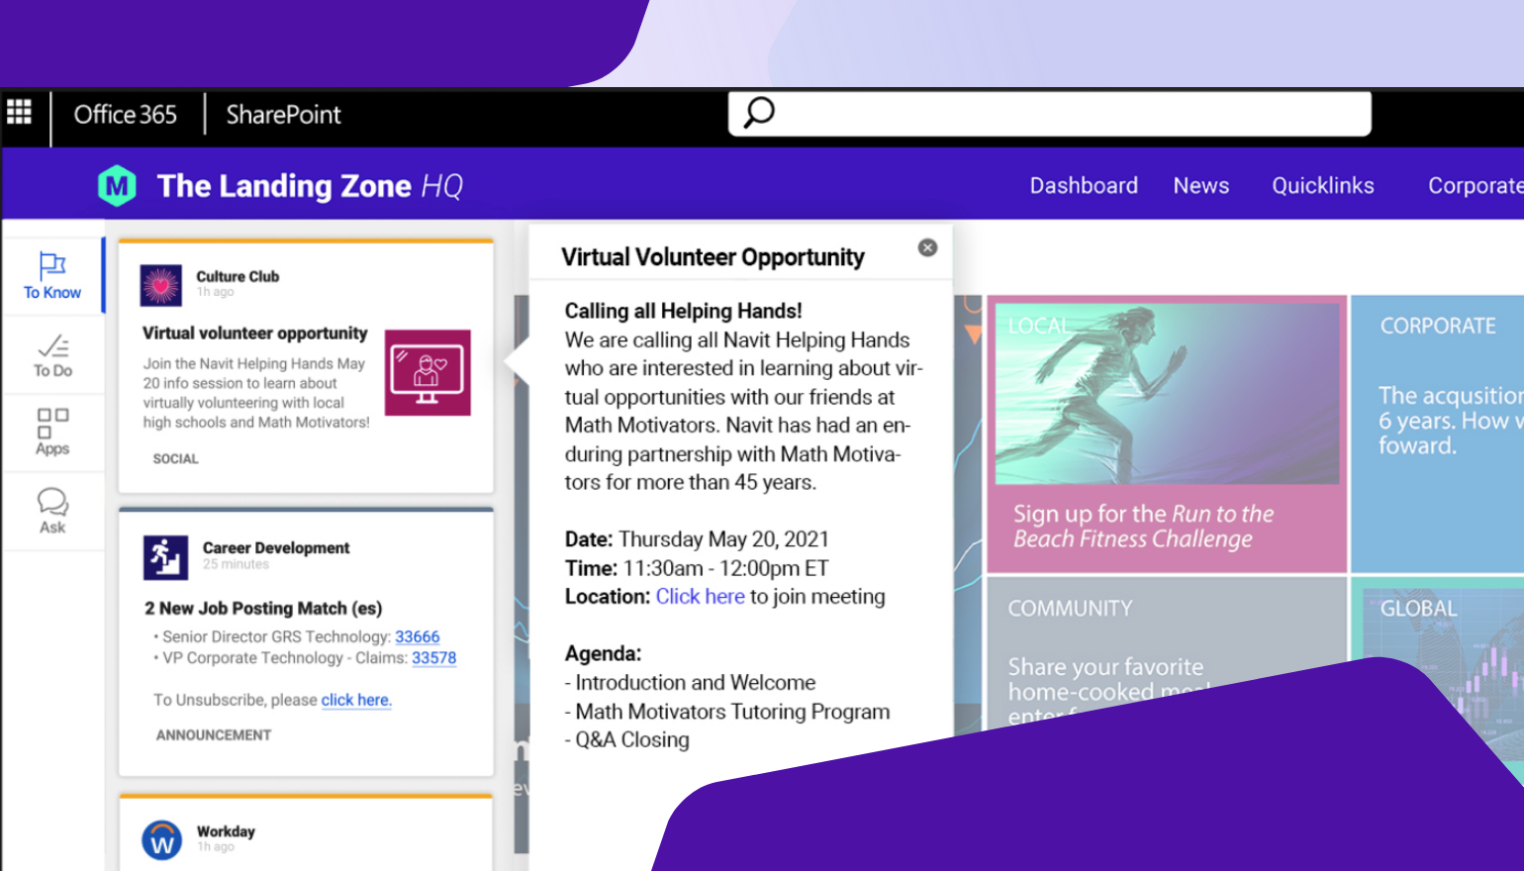
Task: Click the SharePoint label
Action: click(283, 115)
